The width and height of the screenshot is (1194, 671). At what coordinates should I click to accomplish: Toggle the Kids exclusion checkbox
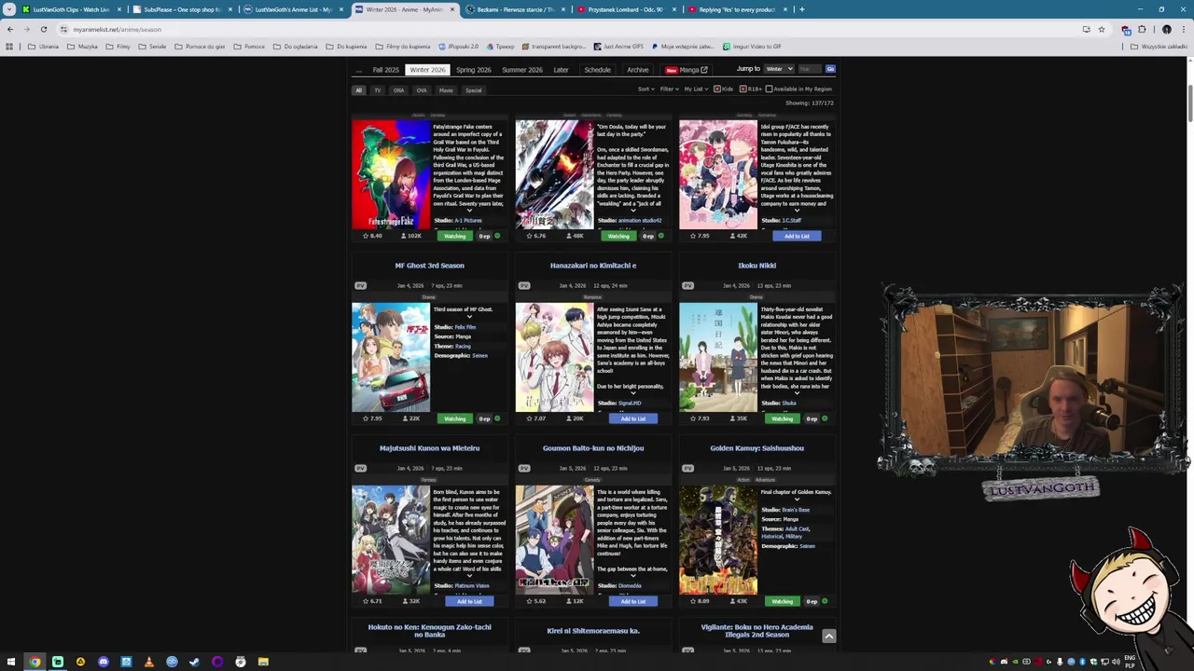(x=716, y=89)
